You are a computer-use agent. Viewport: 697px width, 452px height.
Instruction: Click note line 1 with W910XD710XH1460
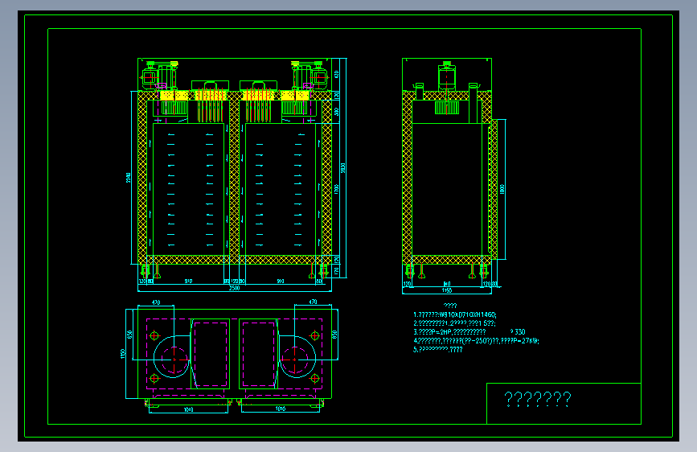click(x=455, y=314)
